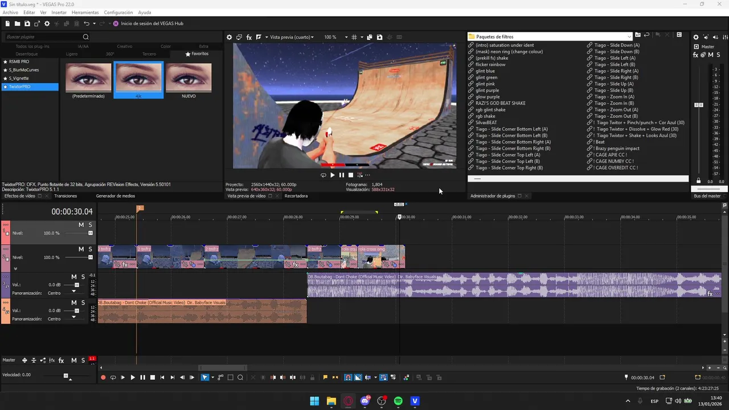Pause the video preview
Image resolution: width=729 pixels, height=410 pixels.
(x=342, y=175)
